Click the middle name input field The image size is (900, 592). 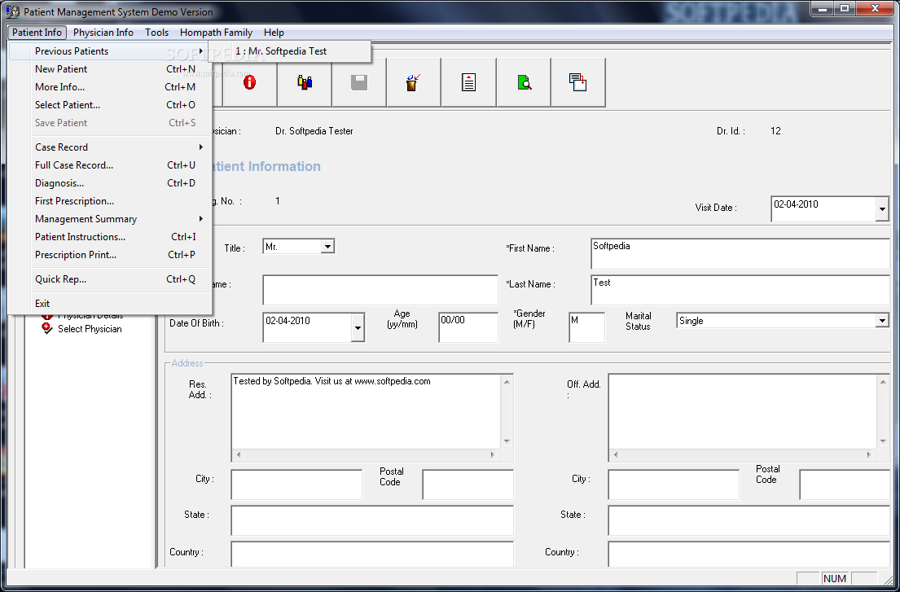(x=380, y=290)
